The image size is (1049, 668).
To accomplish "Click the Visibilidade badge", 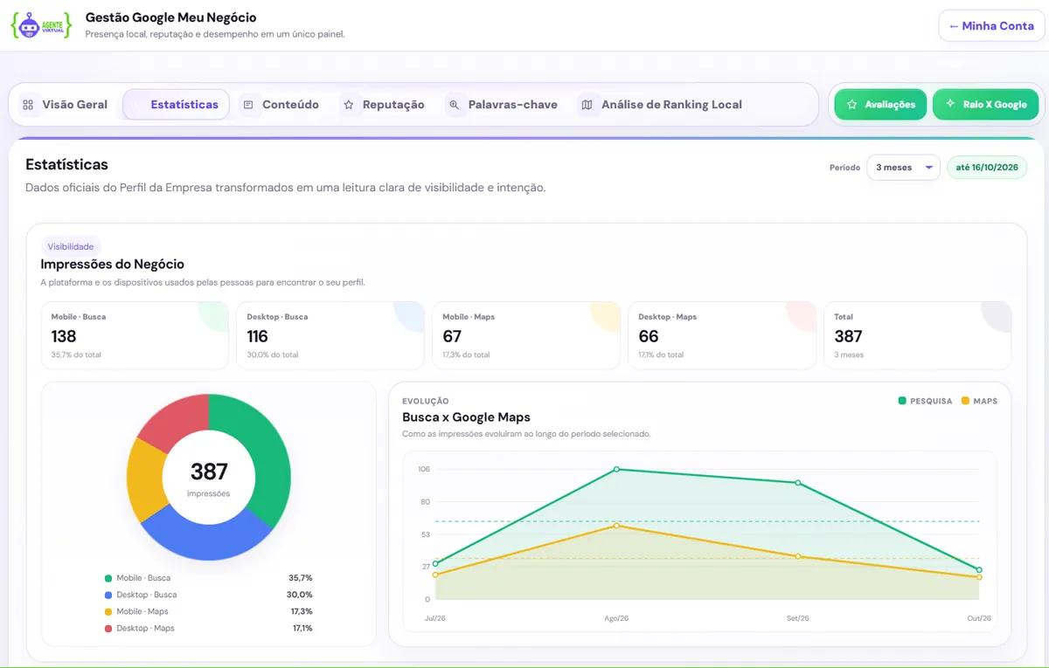I will coord(71,246).
